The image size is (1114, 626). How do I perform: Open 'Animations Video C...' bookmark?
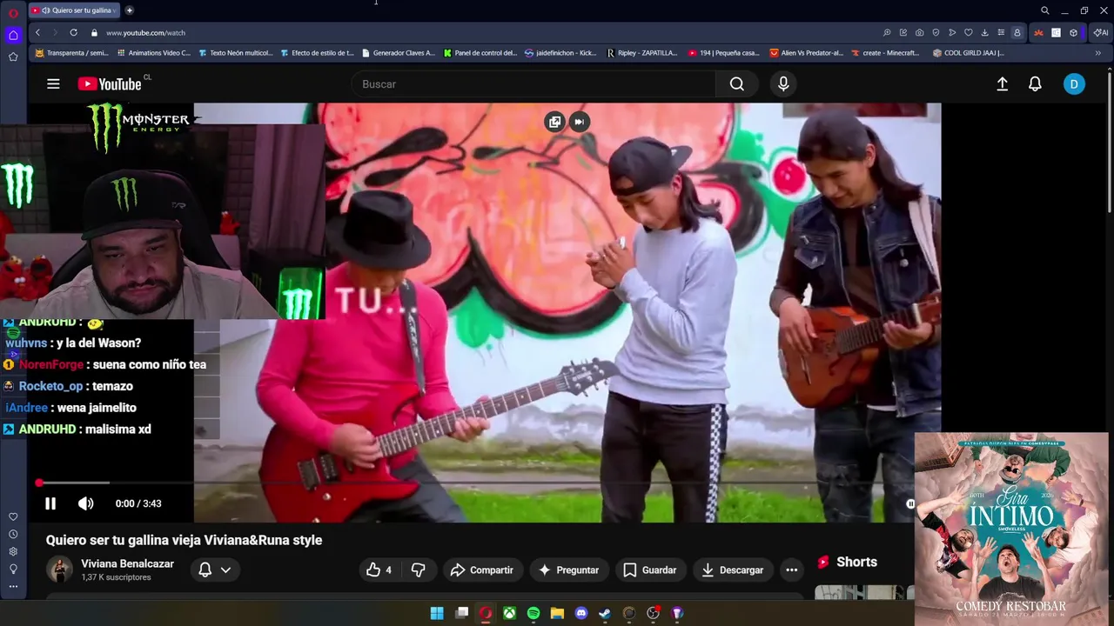tap(153, 53)
